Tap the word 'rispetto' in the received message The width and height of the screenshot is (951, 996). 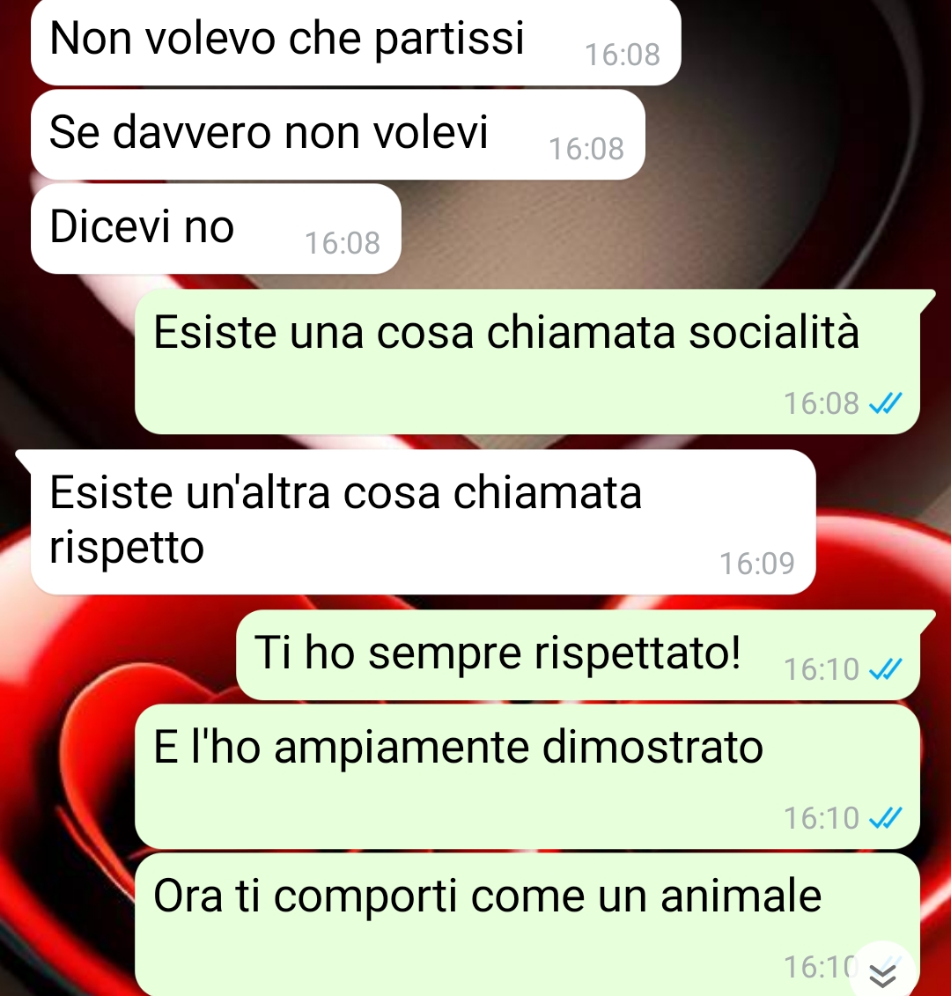point(127,548)
